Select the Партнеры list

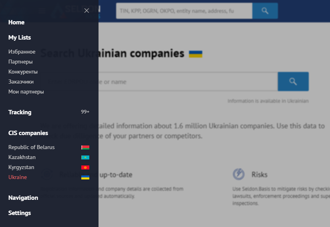(x=20, y=62)
